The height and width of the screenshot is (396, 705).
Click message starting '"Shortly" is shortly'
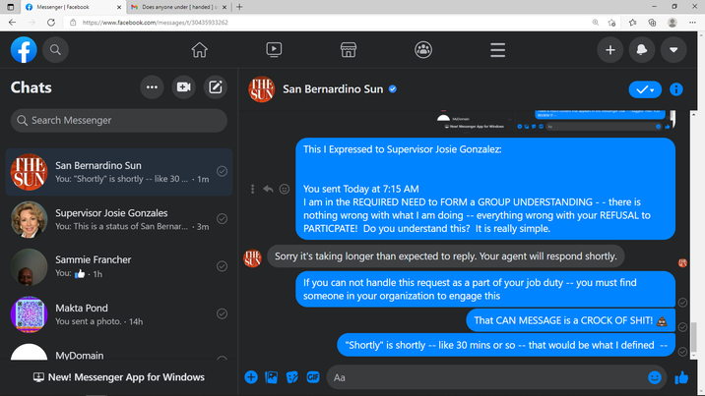point(506,345)
